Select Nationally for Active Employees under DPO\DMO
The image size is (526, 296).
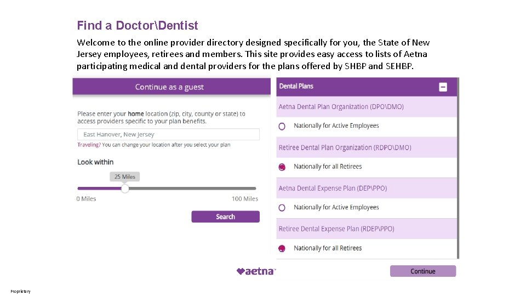282,126
